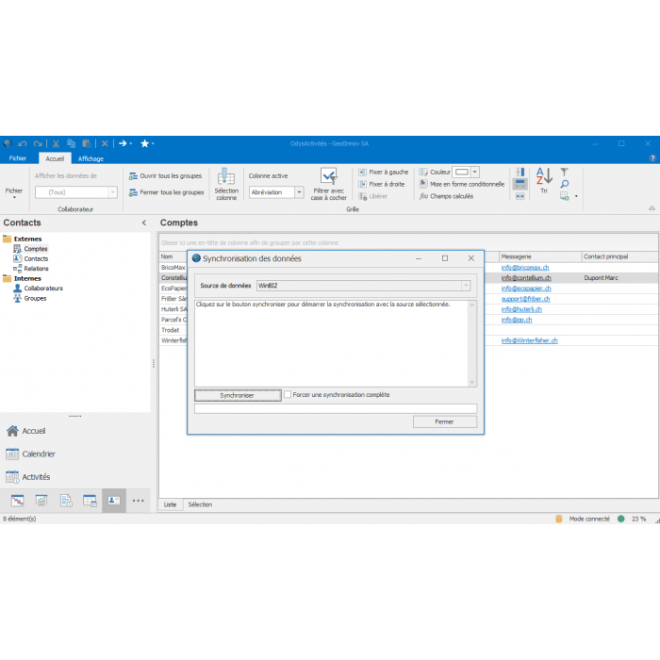Viewport: 660px width, 660px height.
Task: Click the database icon in status bar
Action: 558,519
